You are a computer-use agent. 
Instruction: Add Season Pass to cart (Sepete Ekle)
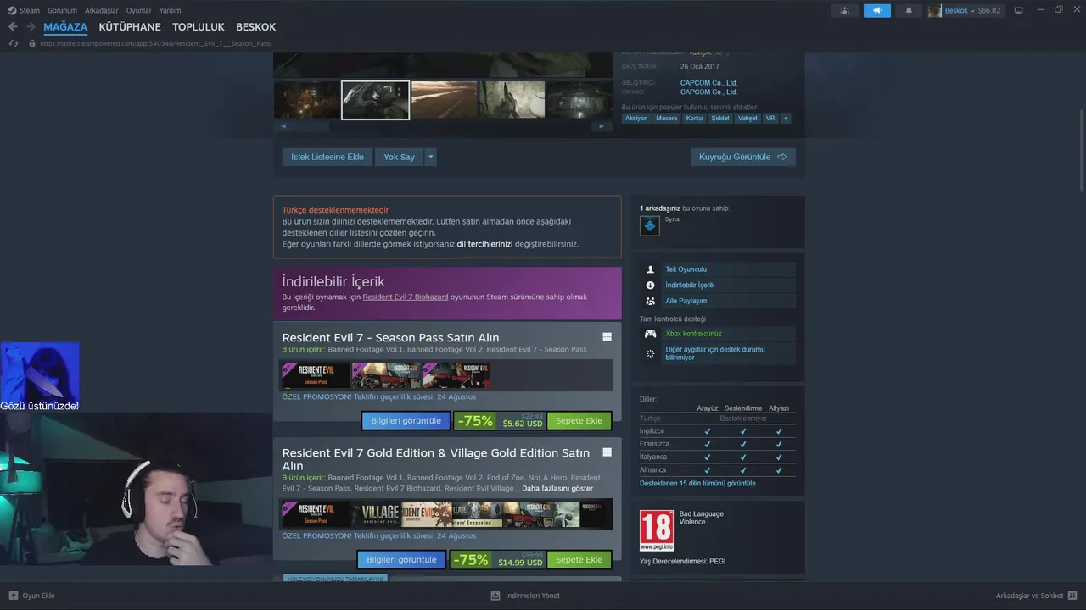[x=579, y=421]
